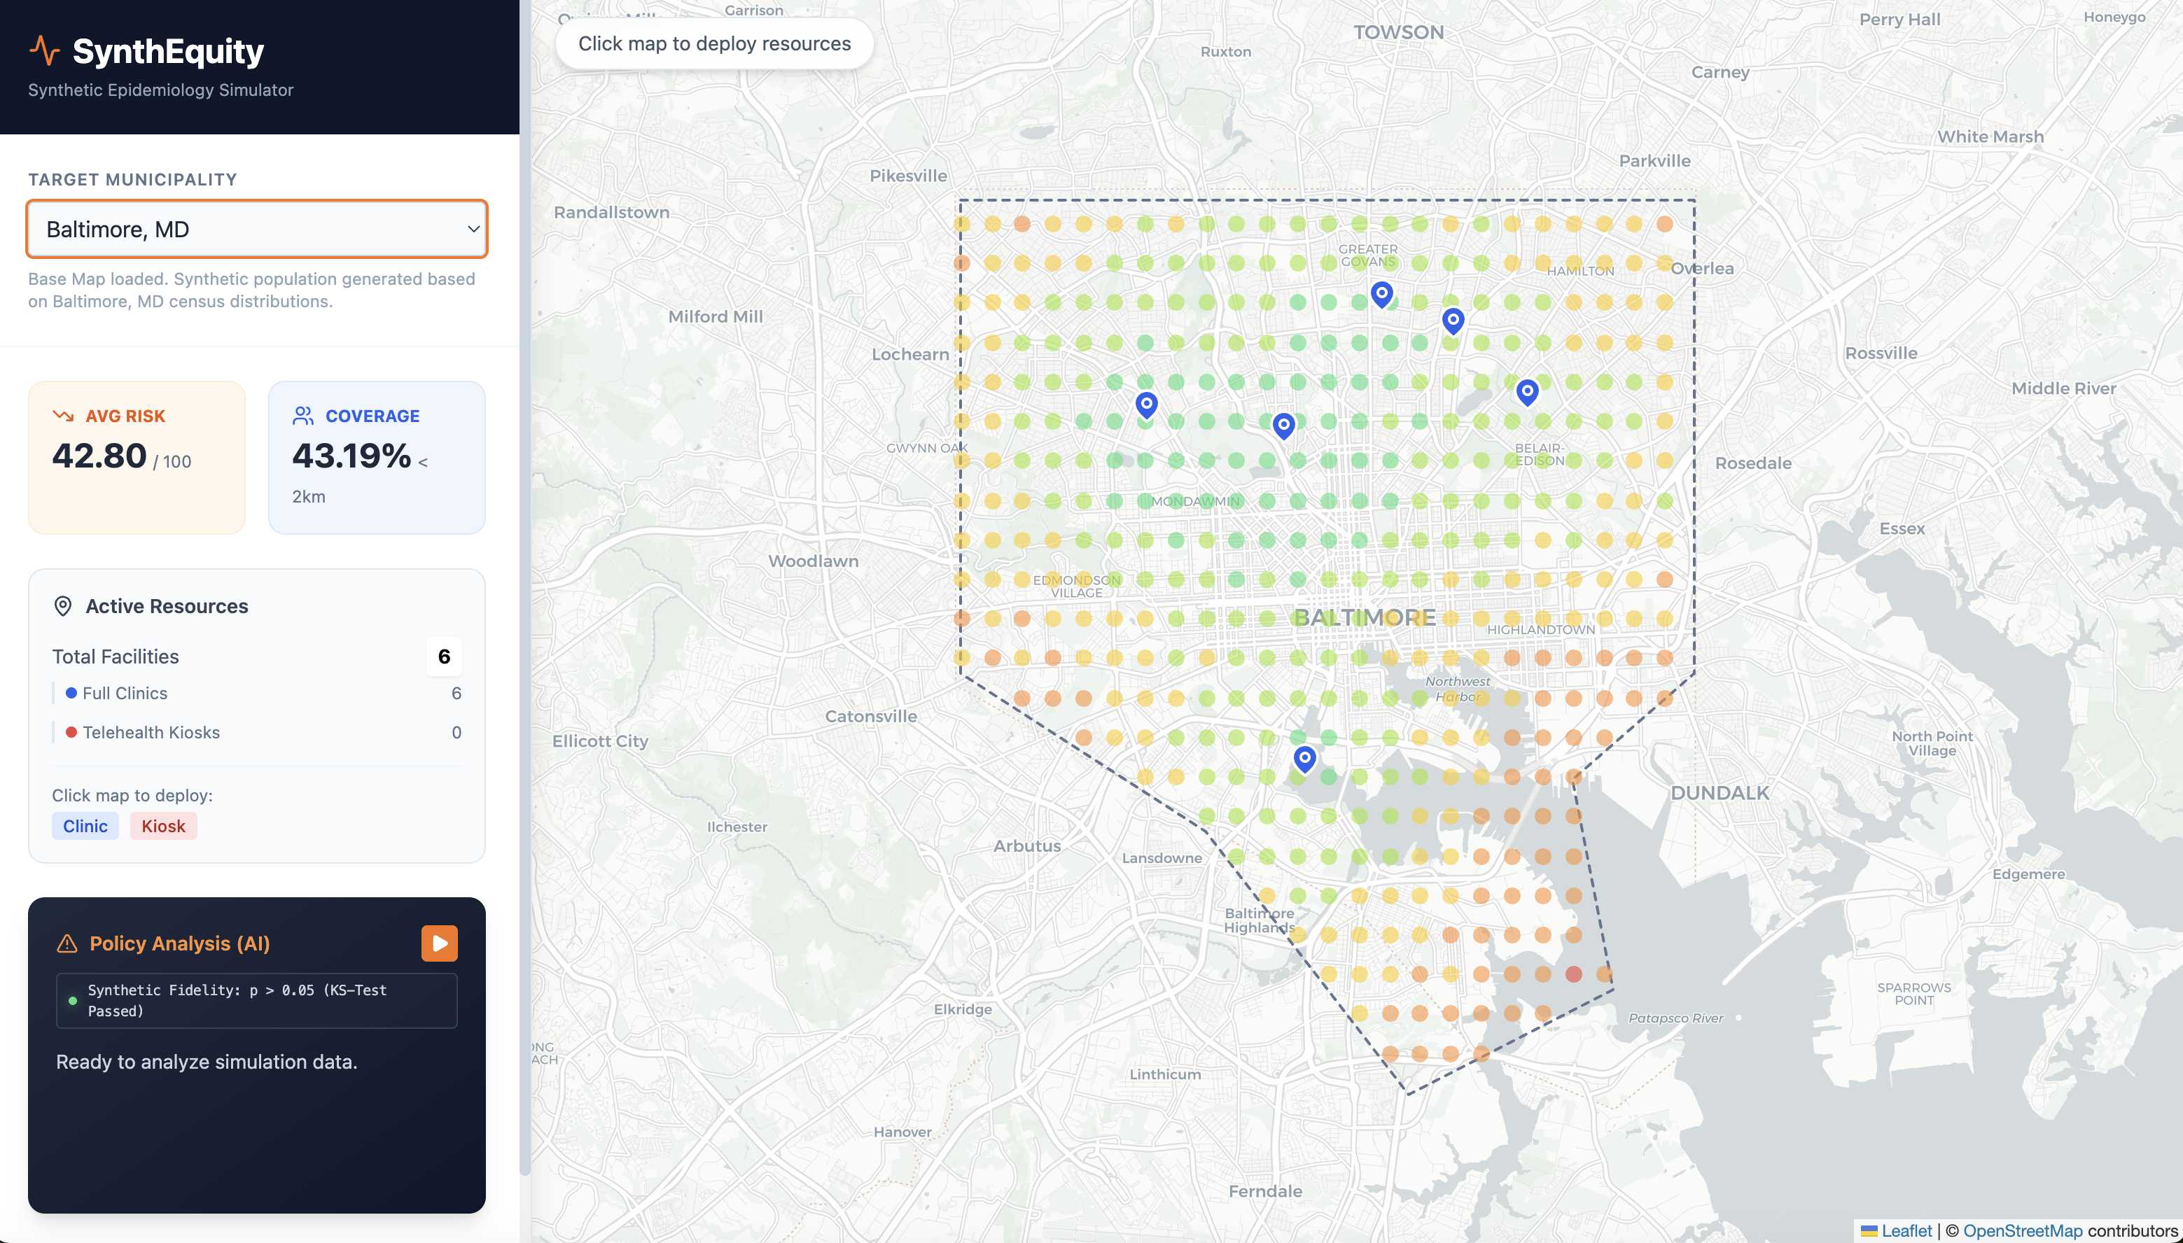Click the Synthetic Fidelity green status dot
The width and height of the screenshot is (2183, 1243).
pos(73,1001)
